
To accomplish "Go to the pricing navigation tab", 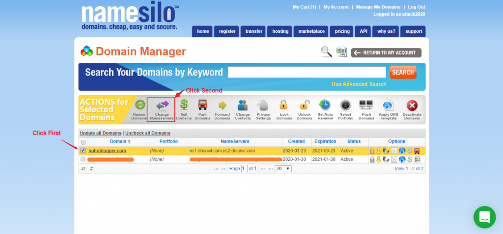I will (x=342, y=31).
